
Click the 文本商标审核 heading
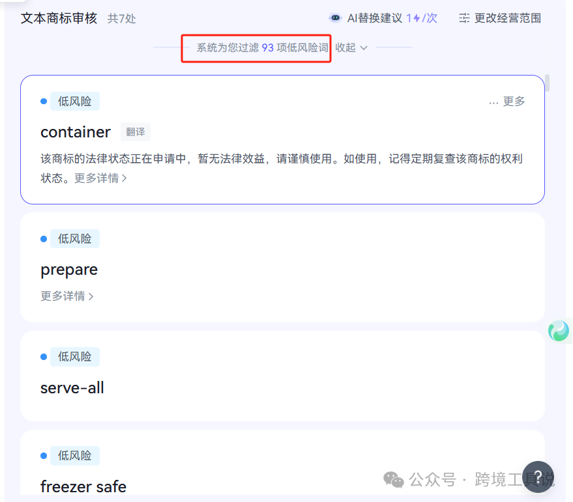click(59, 18)
